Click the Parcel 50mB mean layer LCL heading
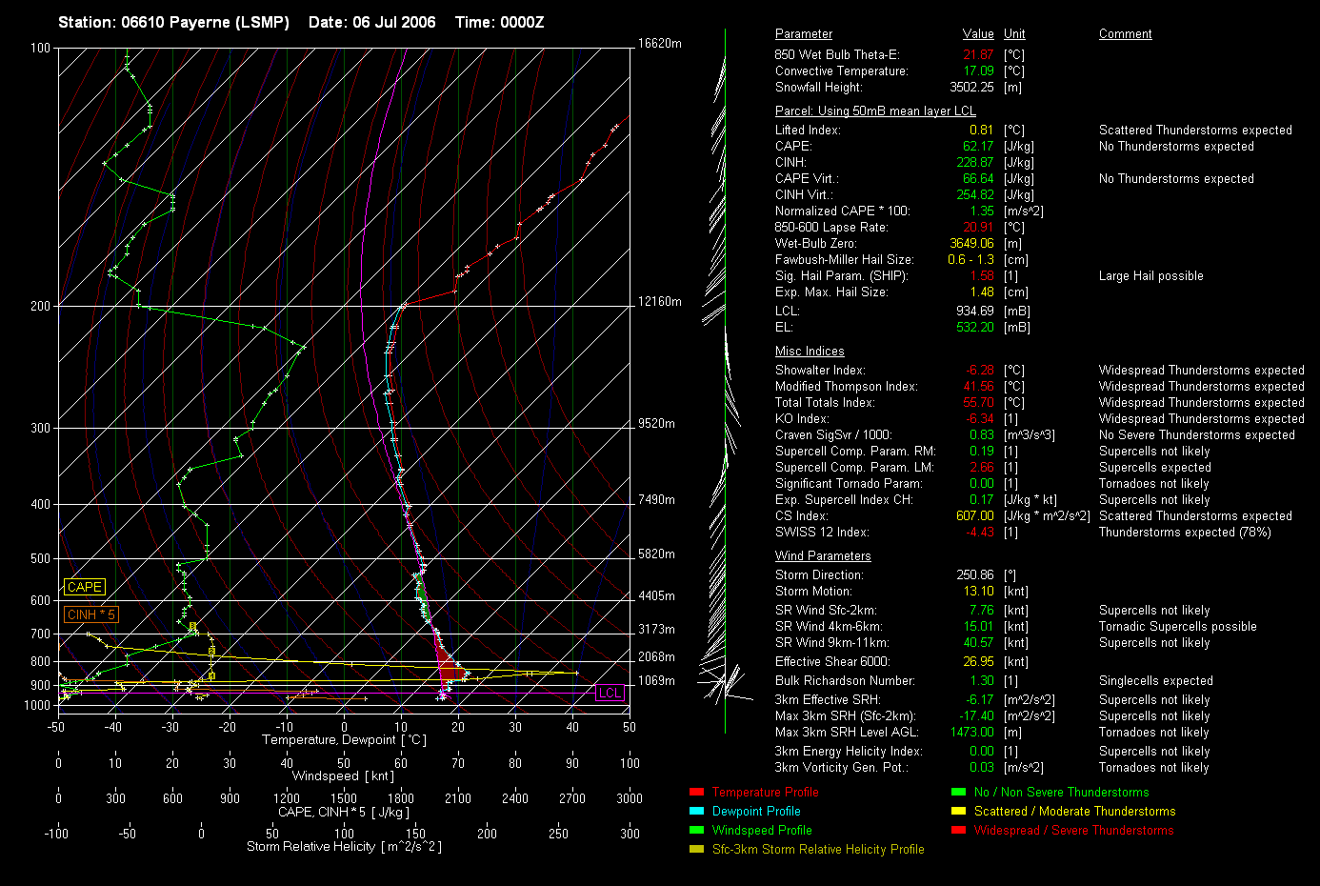Image resolution: width=1320 pixels, height=886 pixels. coord(874,111)
